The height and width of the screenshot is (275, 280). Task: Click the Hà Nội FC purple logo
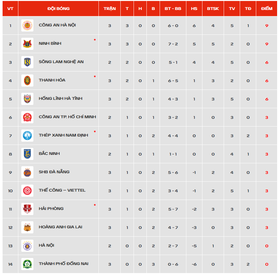click(27, 246)
